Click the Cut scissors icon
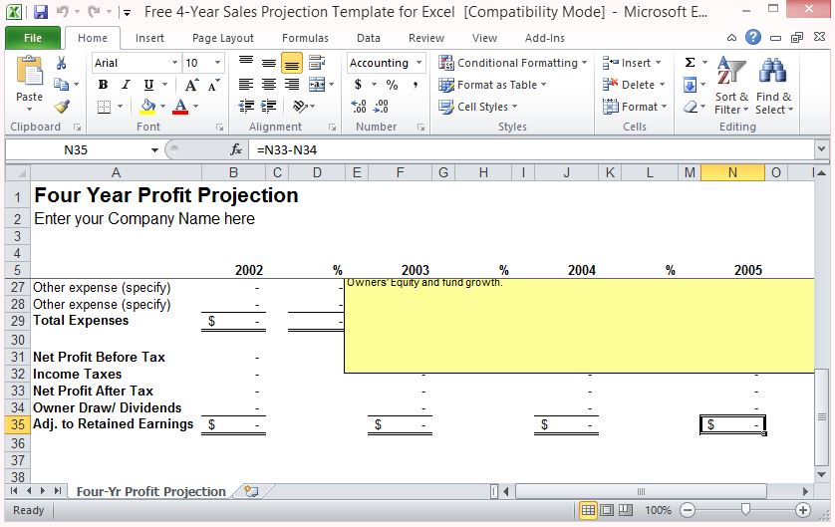835x527 pixels. click(62, 63)
